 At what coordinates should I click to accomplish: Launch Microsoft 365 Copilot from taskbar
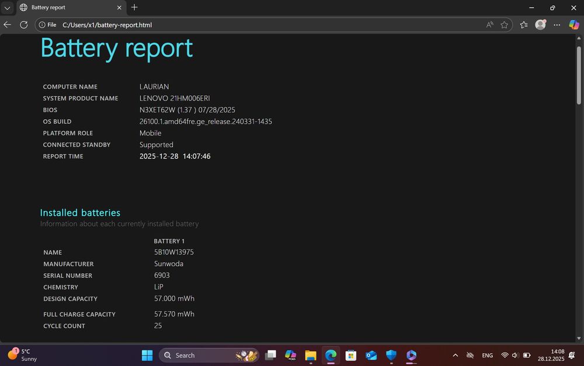(x=290, y=355)
